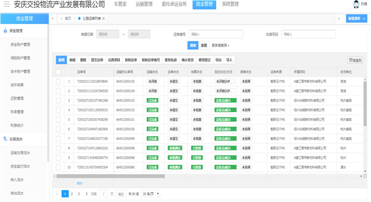Screen dimensions: 371x202
Task: Check row 8 checkbox
Action: point(58,148)
